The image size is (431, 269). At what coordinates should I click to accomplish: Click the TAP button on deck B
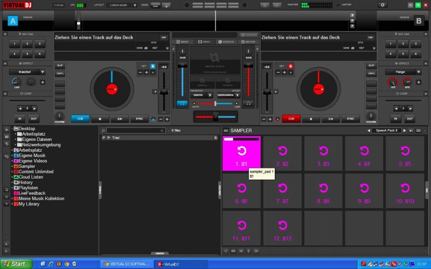pos(370,38)
